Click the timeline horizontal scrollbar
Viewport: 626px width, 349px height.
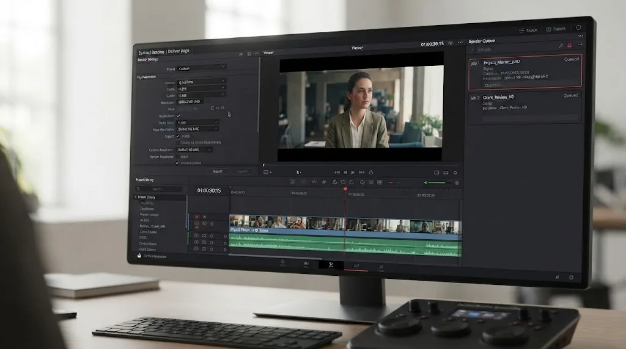coord(276,256)
